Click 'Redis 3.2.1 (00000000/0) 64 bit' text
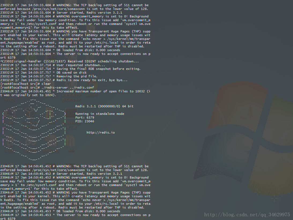Viewport: 293px width, 220px height. pyautogui.click(x=104, y=106)
